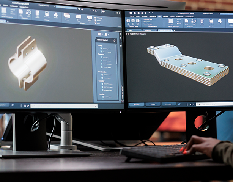Click the File Tabs icon on left monitor

pos(78,17)
